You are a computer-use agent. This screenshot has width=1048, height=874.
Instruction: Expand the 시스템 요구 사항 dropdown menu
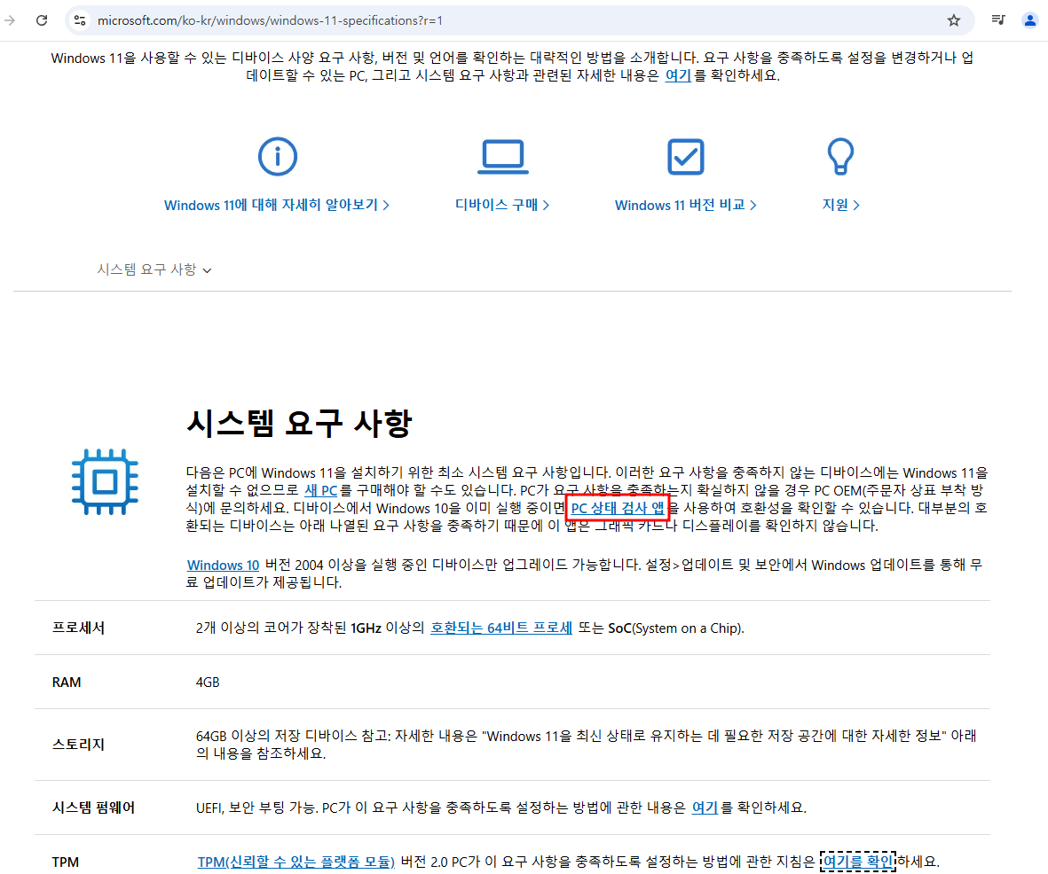[x=154, y=269]
